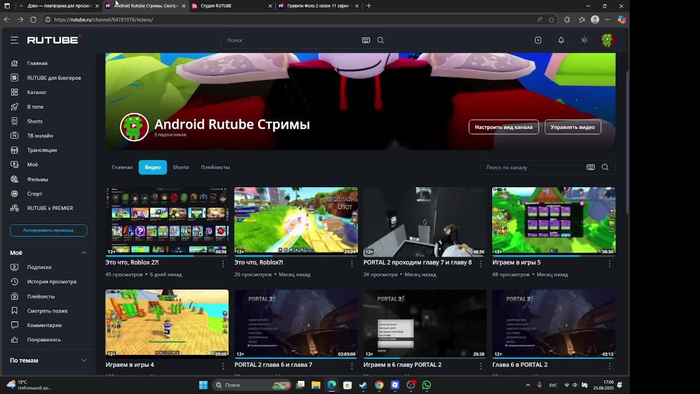Reload the page with the refresh icon
The image size is (700, 394).
(x=33, y=20)
